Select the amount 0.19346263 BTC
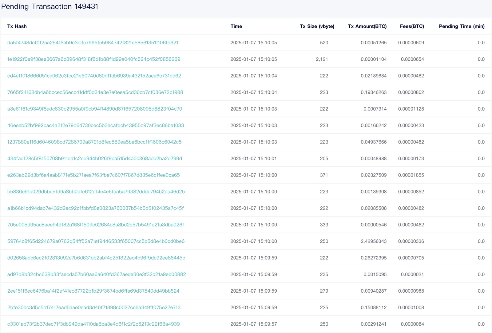The width and height of the screenshot is (492, 333). pos(374,92)
